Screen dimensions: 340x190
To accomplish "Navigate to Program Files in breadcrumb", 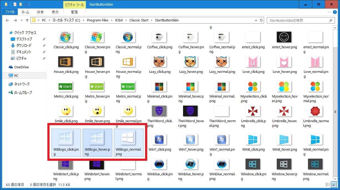I will (x=97, y=20).
